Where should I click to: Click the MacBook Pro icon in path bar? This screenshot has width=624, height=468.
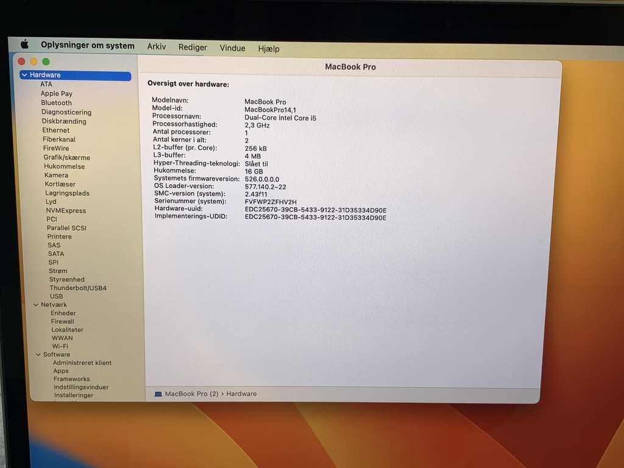coord(158,394)
